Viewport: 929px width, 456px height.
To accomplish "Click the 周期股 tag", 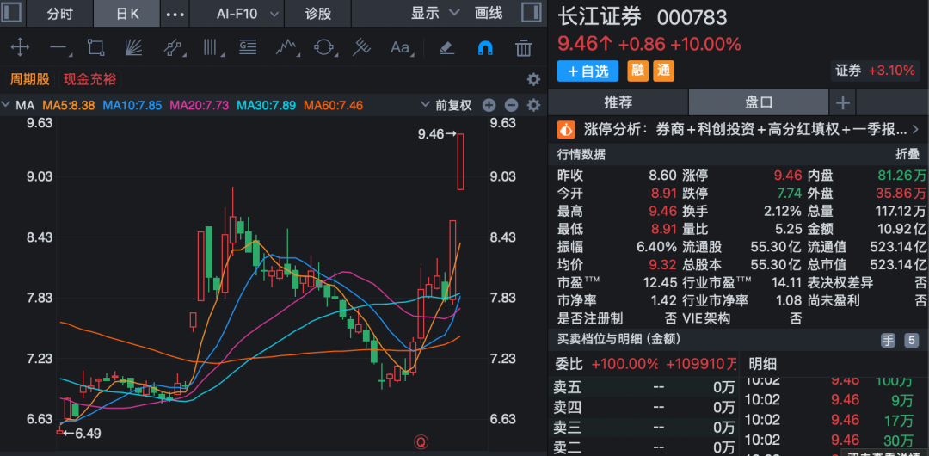I will (x=29, y=79).
